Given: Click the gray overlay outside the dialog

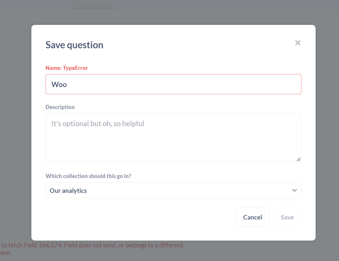Looking at the screenshot, I should coord(16,130).
